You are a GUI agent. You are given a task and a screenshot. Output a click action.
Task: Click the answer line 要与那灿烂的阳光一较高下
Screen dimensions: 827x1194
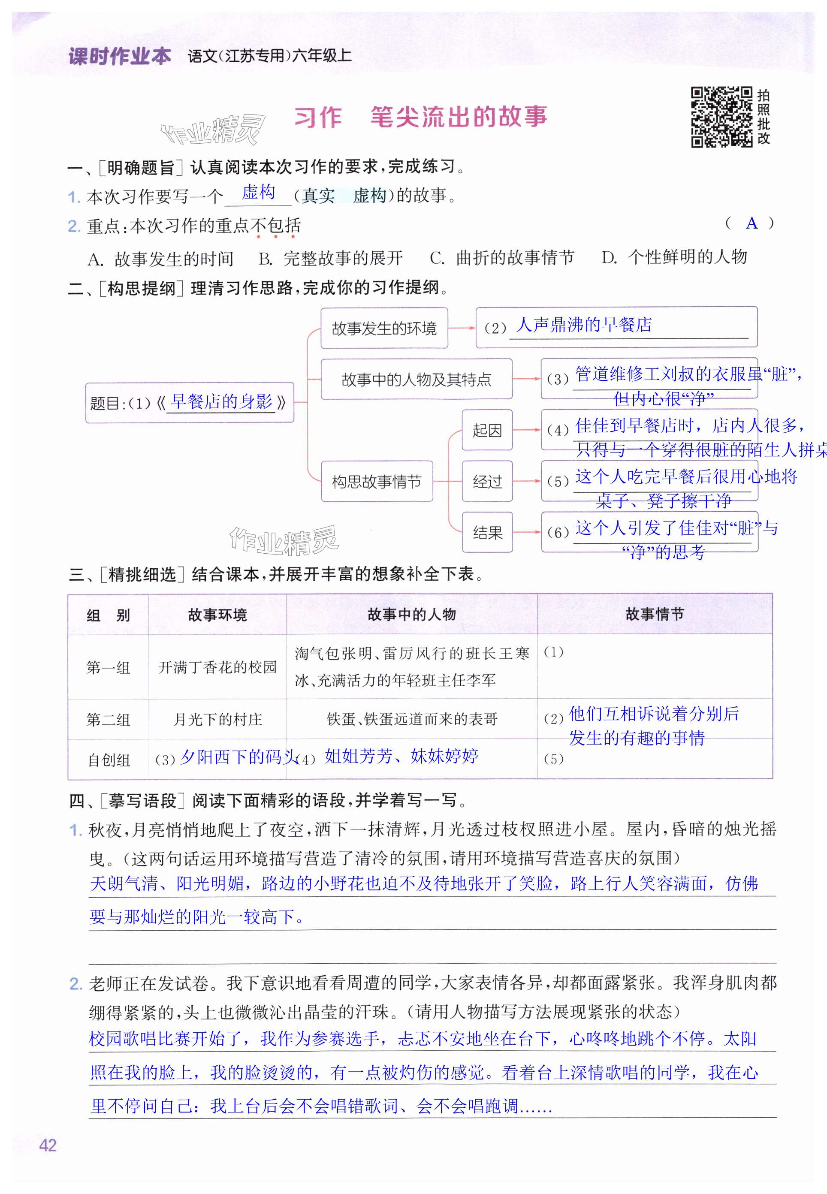point(197,917)
